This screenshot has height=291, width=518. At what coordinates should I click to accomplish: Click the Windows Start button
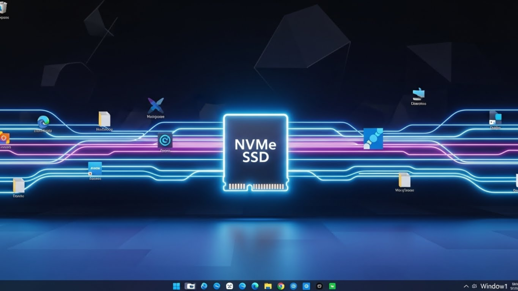point(177,285)
